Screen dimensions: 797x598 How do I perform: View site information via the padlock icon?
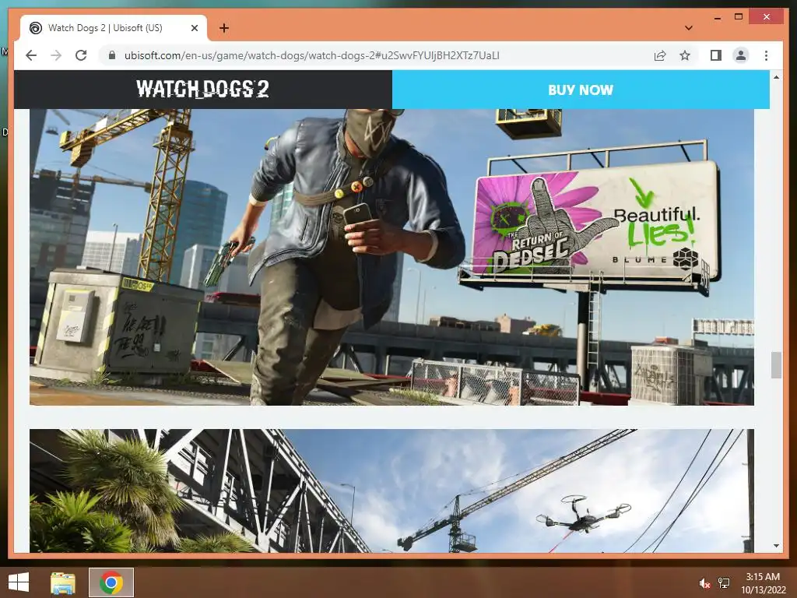coord(112,55)
